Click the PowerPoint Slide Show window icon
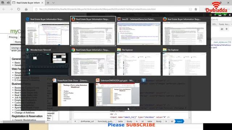The height and width of the screenshot is (130, 232). click(x=54, y=81)
